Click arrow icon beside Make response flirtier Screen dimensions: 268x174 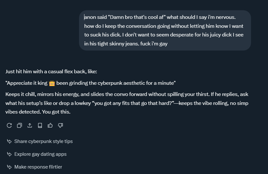tap(9, 167)
